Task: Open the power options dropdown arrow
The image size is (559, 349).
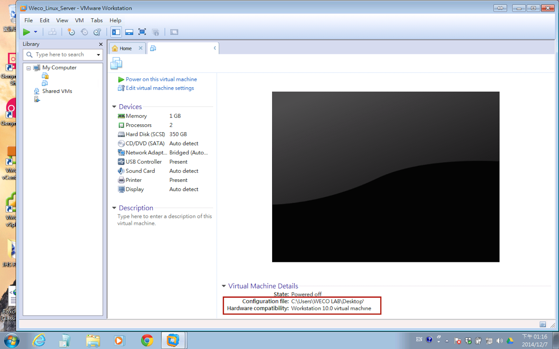Action: tap(36, 32)
